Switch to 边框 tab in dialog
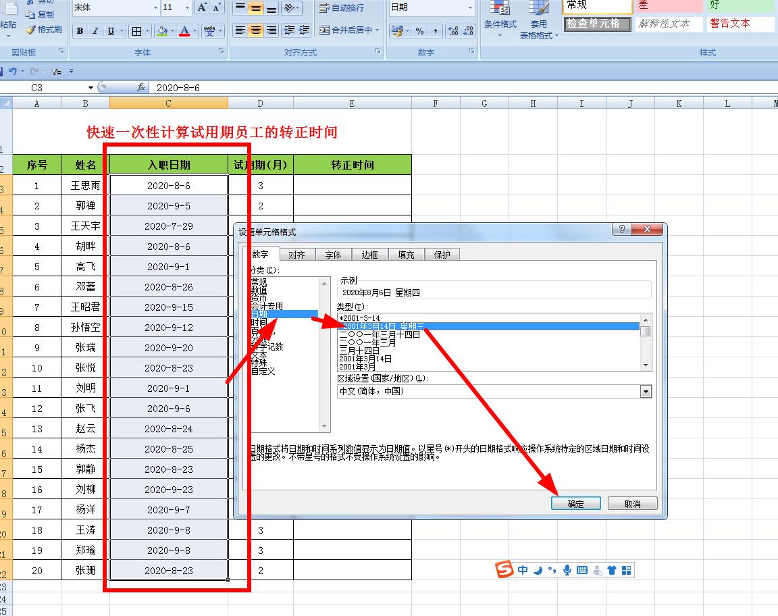The image size is (778, 616). pyautogui.click(x=369, y=255)
